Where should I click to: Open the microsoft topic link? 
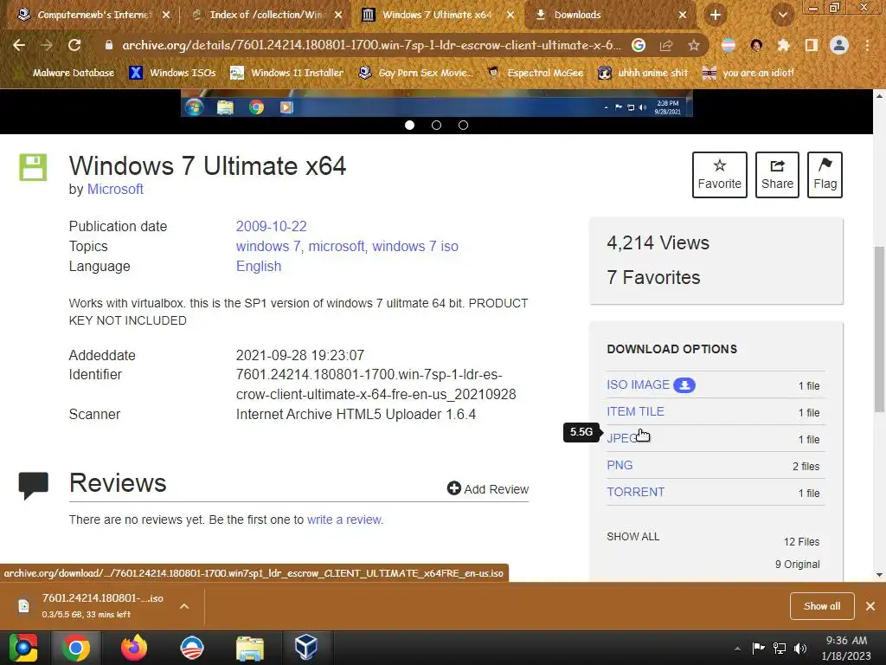point(337,246)
